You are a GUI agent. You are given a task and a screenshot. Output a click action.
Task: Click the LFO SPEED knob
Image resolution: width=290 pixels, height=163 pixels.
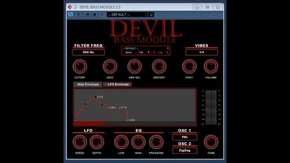[x=80, y=142]
